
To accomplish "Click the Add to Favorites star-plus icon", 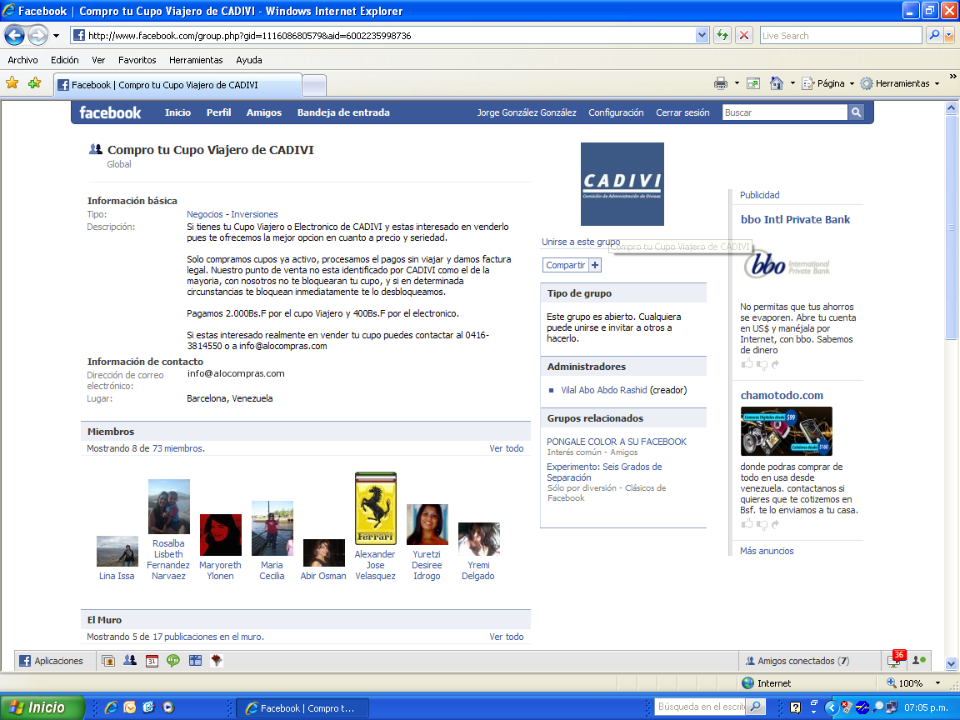I will click(34, 83).
